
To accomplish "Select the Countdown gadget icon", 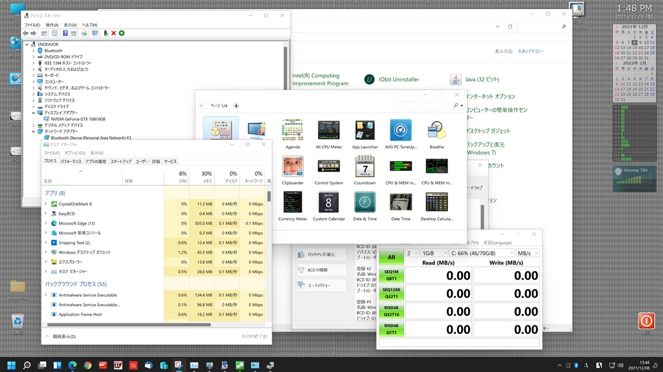I will (365, 166).
